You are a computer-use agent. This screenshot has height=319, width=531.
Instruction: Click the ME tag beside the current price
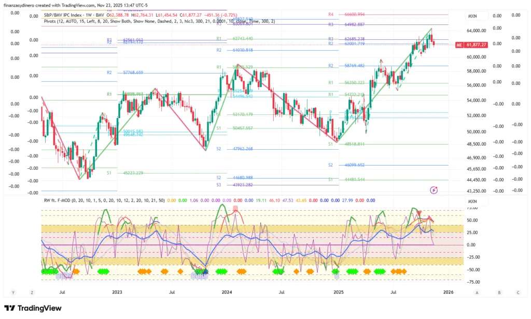pos(459,45)
